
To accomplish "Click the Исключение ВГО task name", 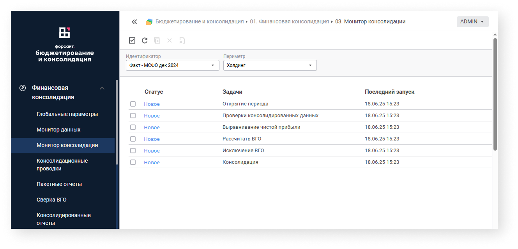I will [x=243, y=151].
